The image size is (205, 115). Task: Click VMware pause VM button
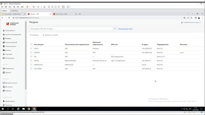[27, 7]
